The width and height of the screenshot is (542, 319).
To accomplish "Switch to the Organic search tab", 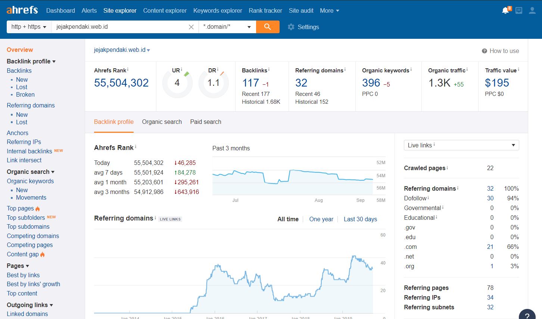I will 162,122.
